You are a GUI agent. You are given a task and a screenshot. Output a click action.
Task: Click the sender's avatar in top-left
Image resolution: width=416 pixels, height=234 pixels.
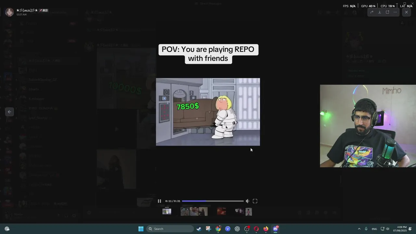(x=9, y=12)
